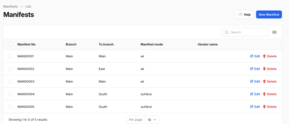Check the MAN00001 row checkbox

(10, 56)
